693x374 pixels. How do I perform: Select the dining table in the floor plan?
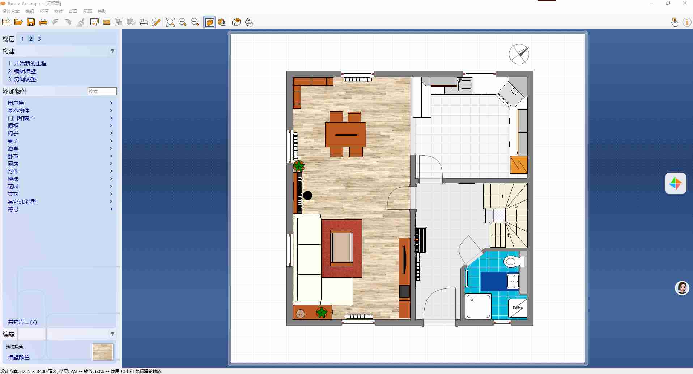345,135
